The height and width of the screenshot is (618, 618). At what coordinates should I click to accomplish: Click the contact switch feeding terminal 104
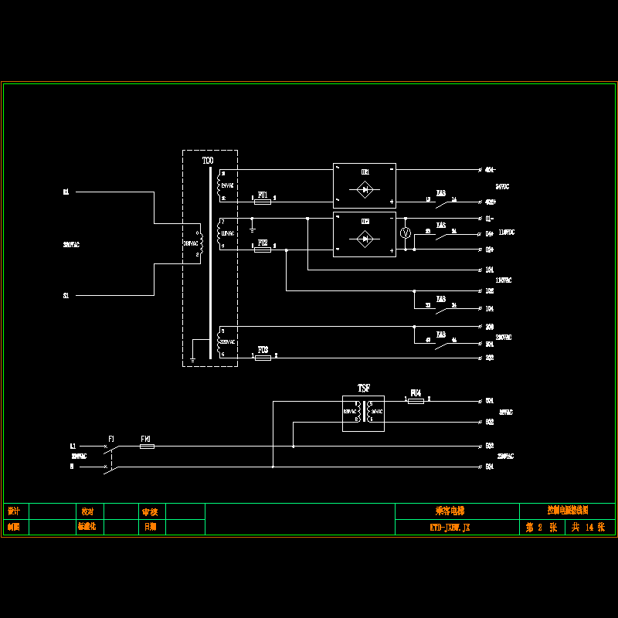(x=441, y=311)
